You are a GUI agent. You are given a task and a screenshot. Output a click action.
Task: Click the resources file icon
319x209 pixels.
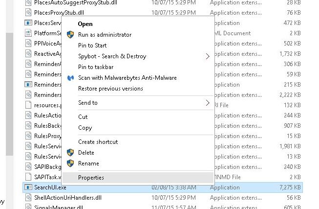pyautogui.click(x=28, y=105)
